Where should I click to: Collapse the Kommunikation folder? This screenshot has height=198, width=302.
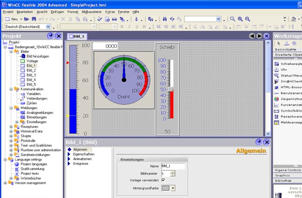[x=11, y=89]
